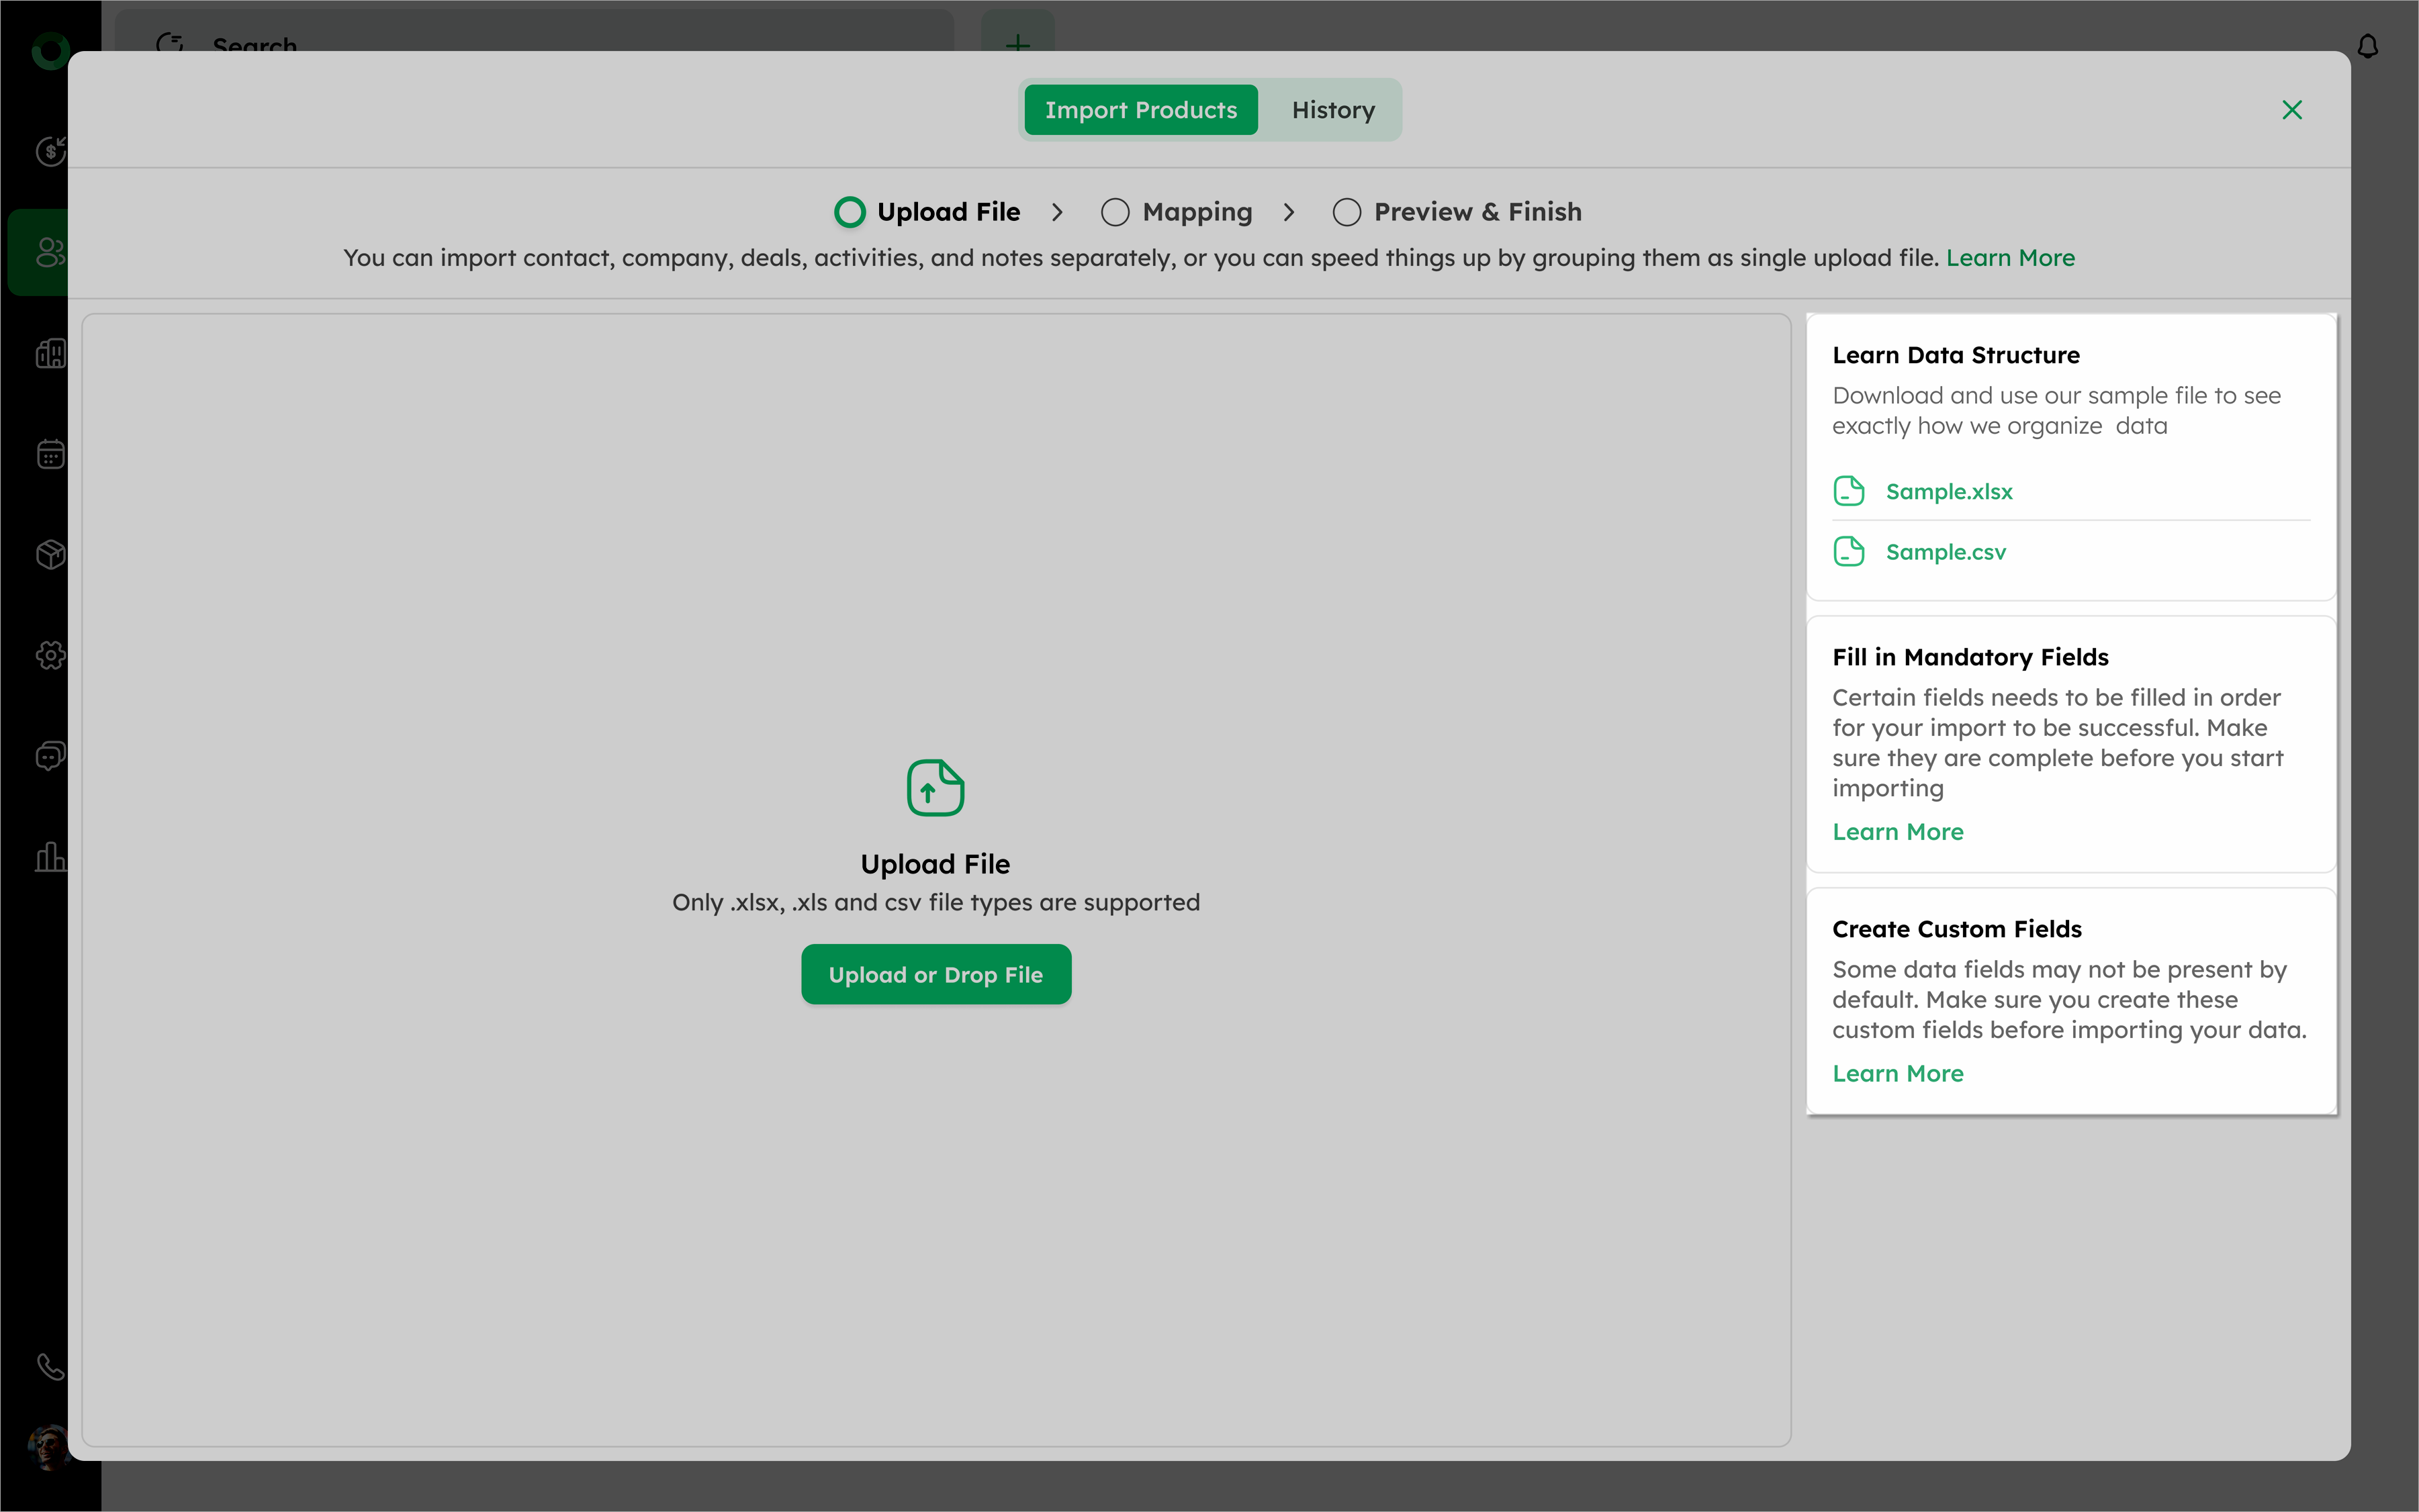Open the products box icon in sidebar
This screenshot has height=1512, width=2419.
pos(50,554)
